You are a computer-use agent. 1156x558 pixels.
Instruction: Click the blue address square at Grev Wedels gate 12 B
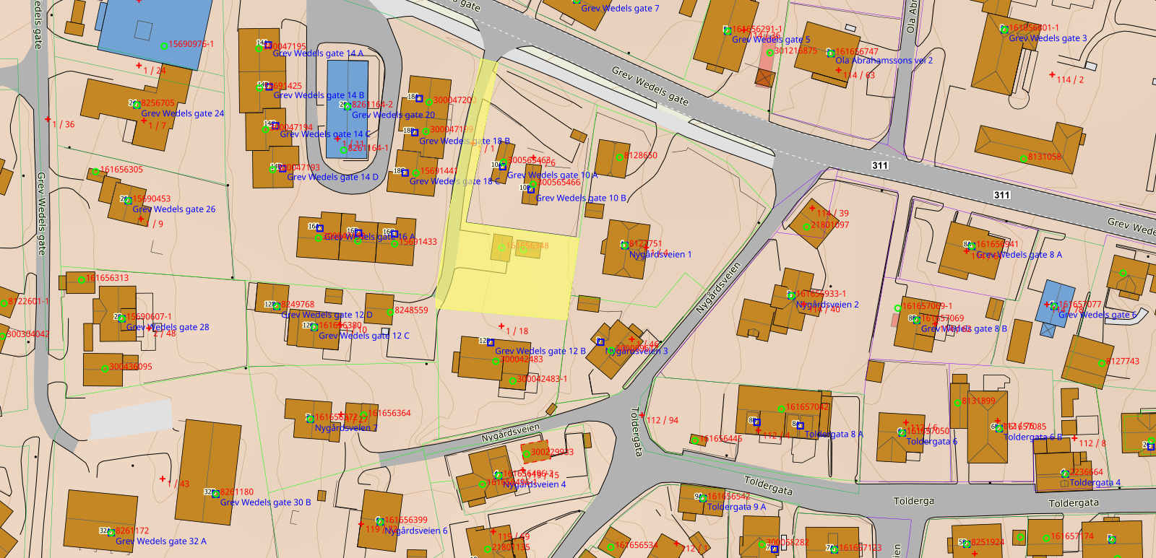(x=491, y=342)
